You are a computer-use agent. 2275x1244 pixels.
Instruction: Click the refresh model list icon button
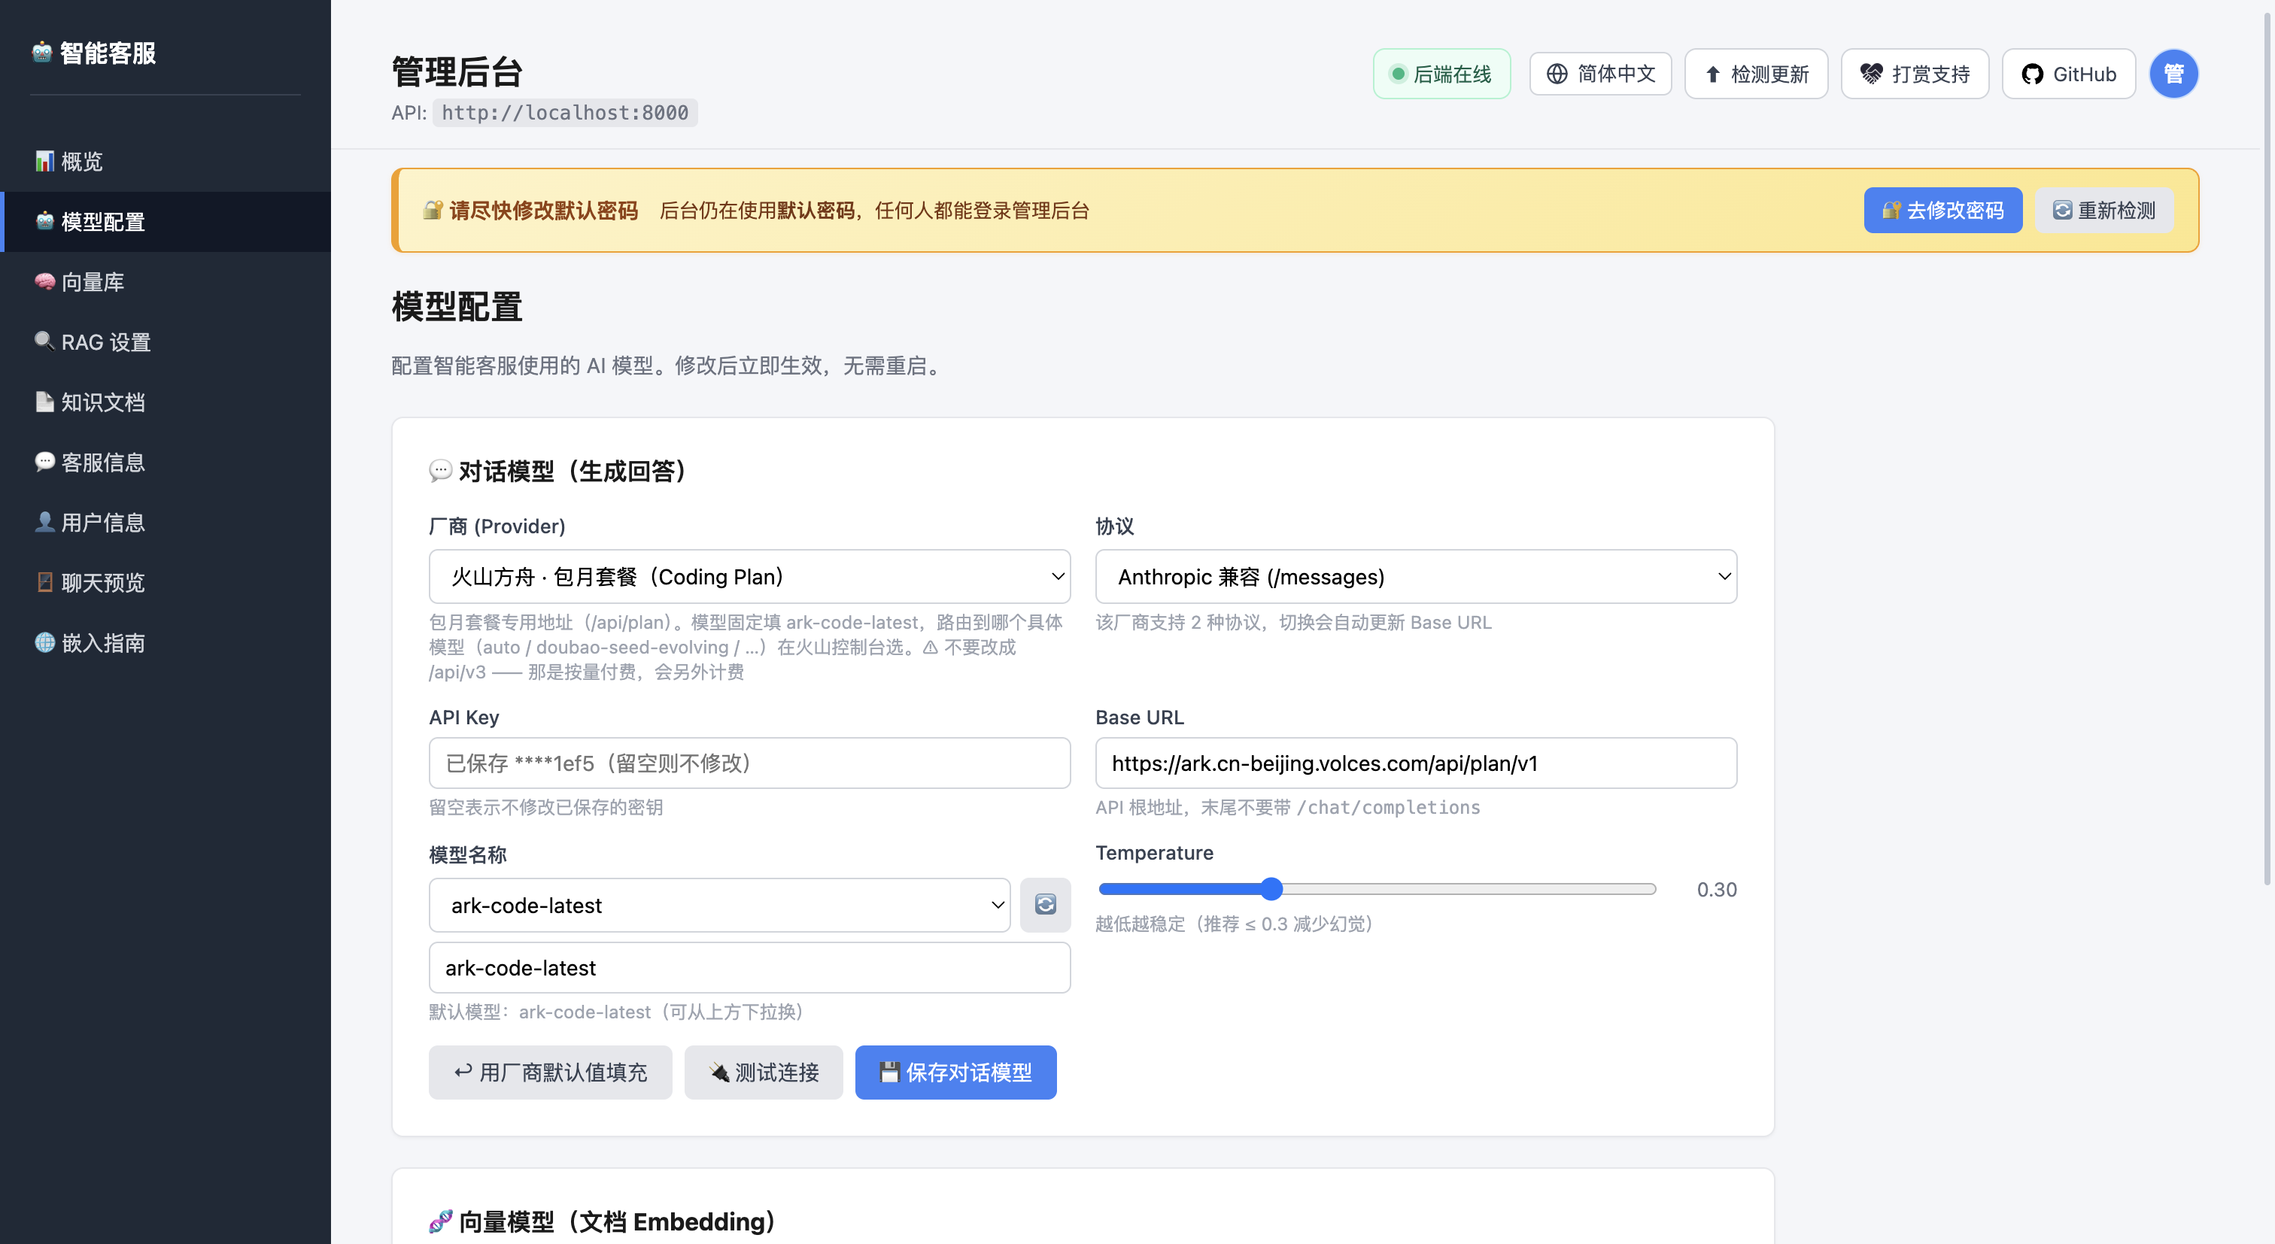(x=1045, y=905)
